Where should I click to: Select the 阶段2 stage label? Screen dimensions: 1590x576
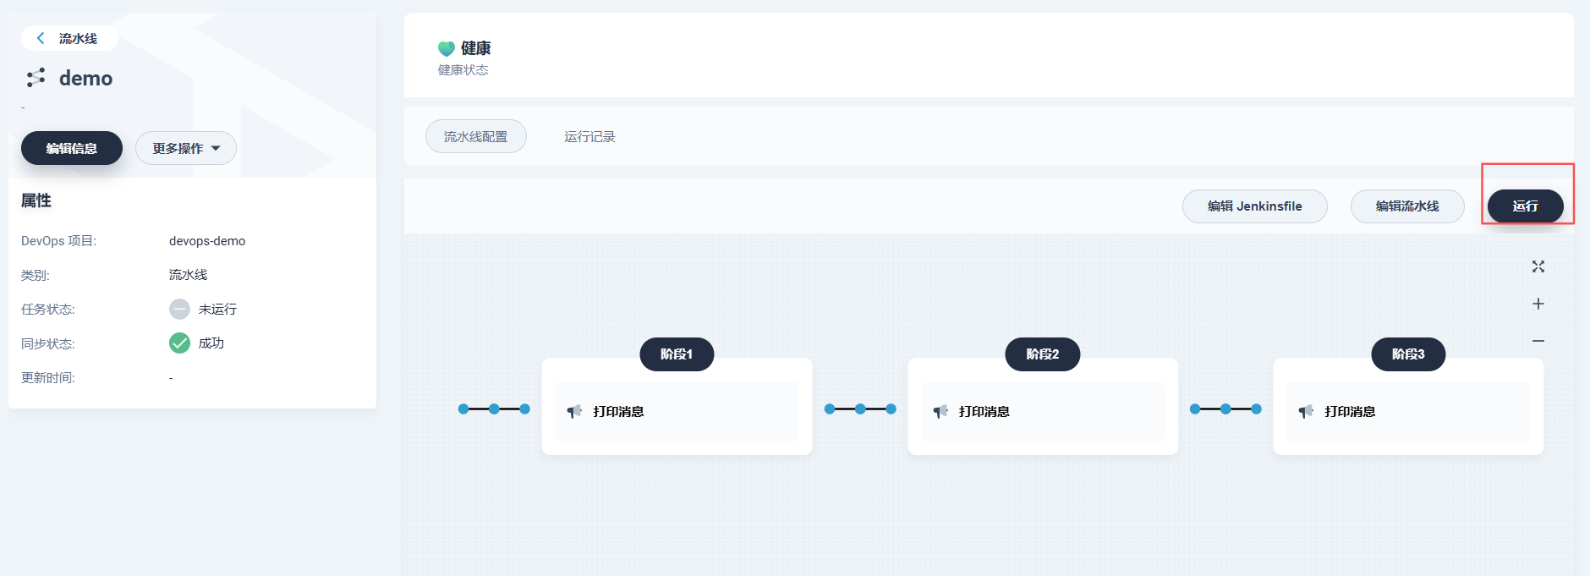point(1043,354)
